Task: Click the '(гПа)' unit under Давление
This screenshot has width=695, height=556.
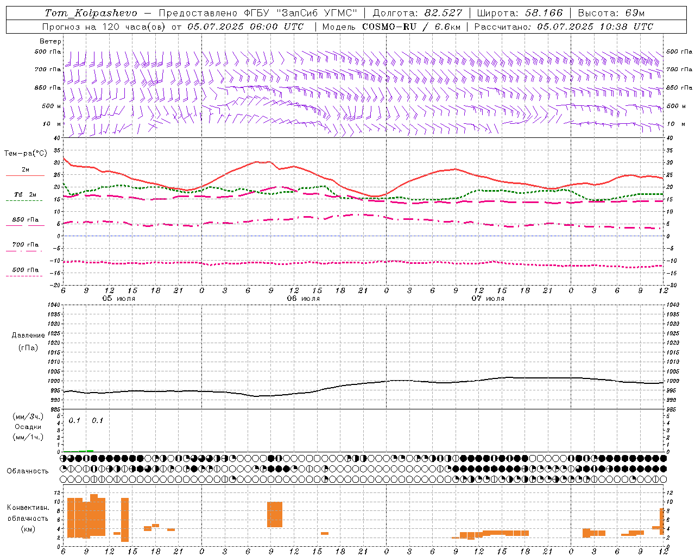Action: coord(28,347)
